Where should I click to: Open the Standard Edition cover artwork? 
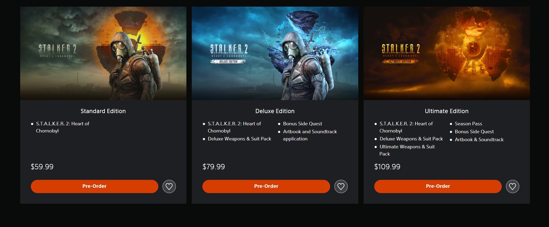[x=103, y=53]
